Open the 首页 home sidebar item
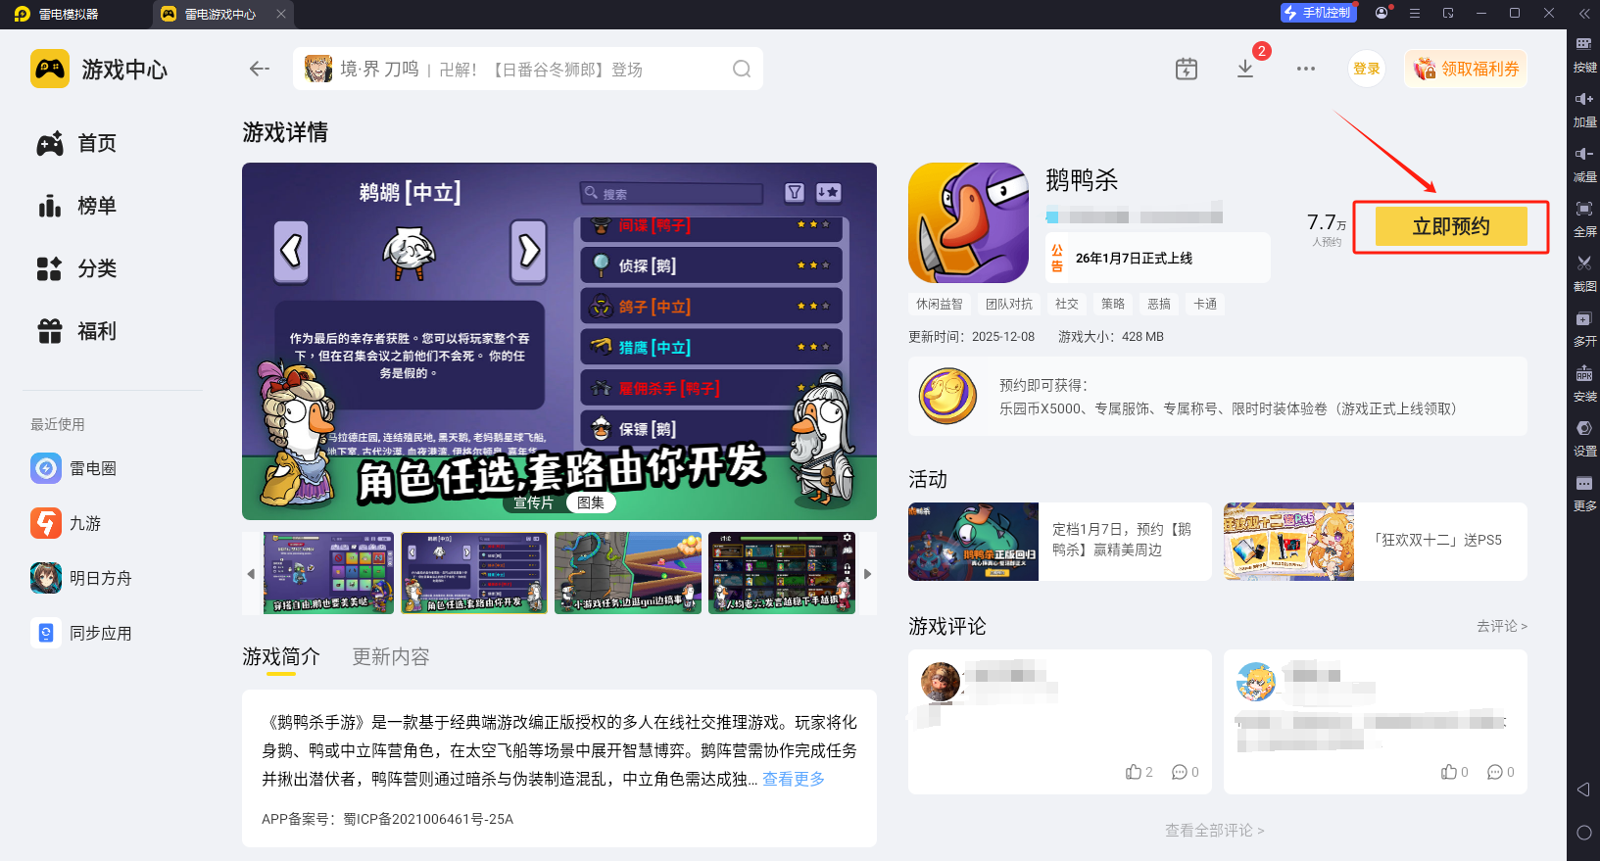 pyautogui.click(x=76, y=144)
